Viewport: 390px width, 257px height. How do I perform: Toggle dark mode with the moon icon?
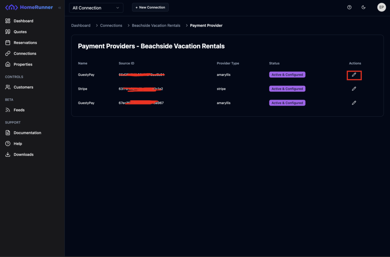[x=363, y=7]
